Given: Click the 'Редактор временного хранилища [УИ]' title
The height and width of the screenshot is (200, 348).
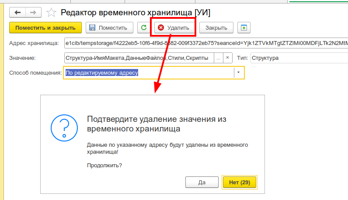Looking at the screenshot, I should tap(136, 12).
